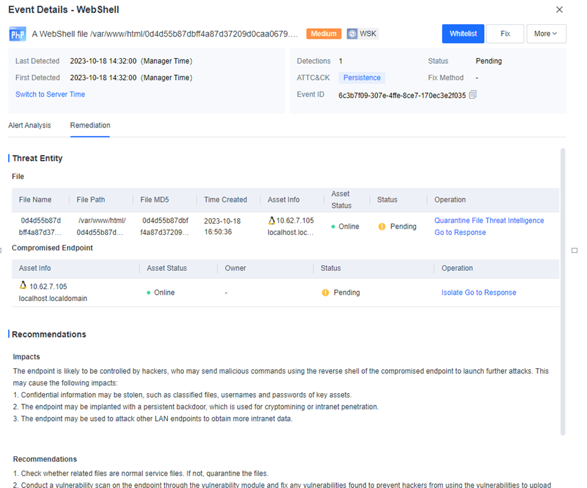Click the Persistence ATT&CK tag
587x488 pixels.
[361, 78]
